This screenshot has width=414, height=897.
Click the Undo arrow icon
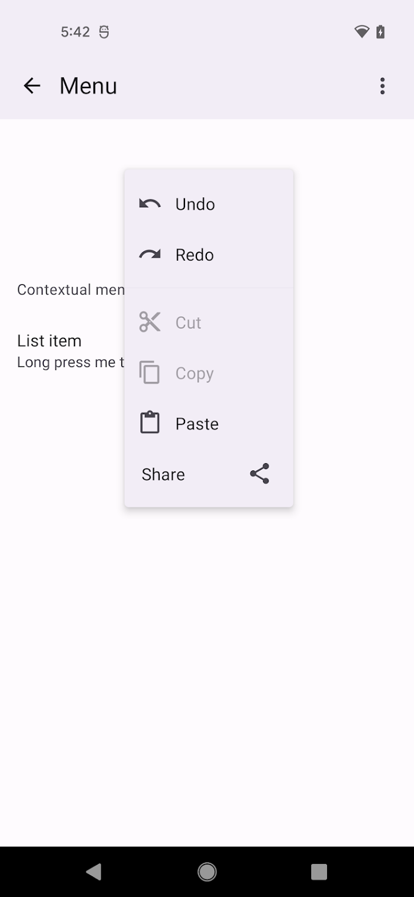[x=150, y=204]
